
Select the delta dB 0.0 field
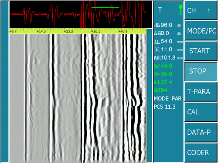(x=167, y=33)
